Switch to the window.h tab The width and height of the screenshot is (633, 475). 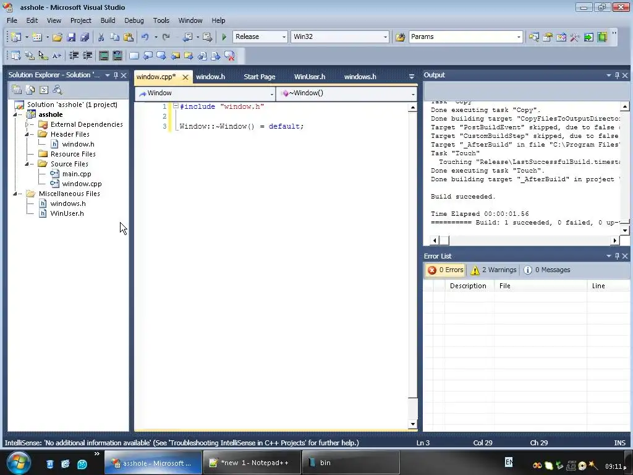210,76
